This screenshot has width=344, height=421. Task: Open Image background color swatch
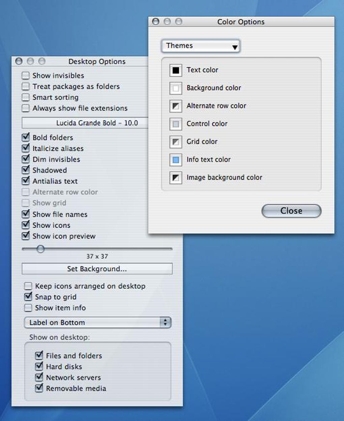[x=176, y=177]
